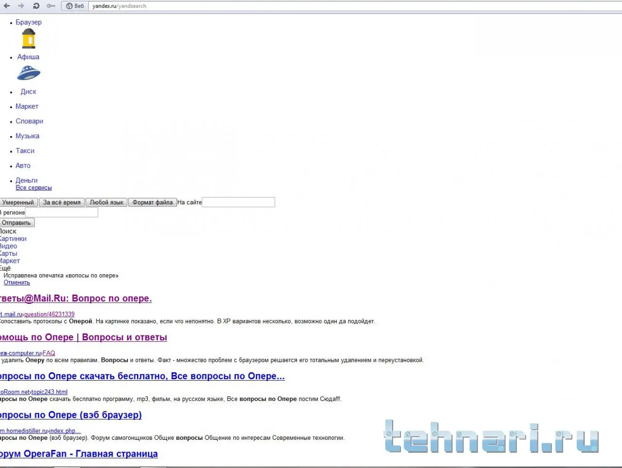Open the Формат файла dropdown
The height and width of the screenshot is (468, 622).
tap(152, 202)
